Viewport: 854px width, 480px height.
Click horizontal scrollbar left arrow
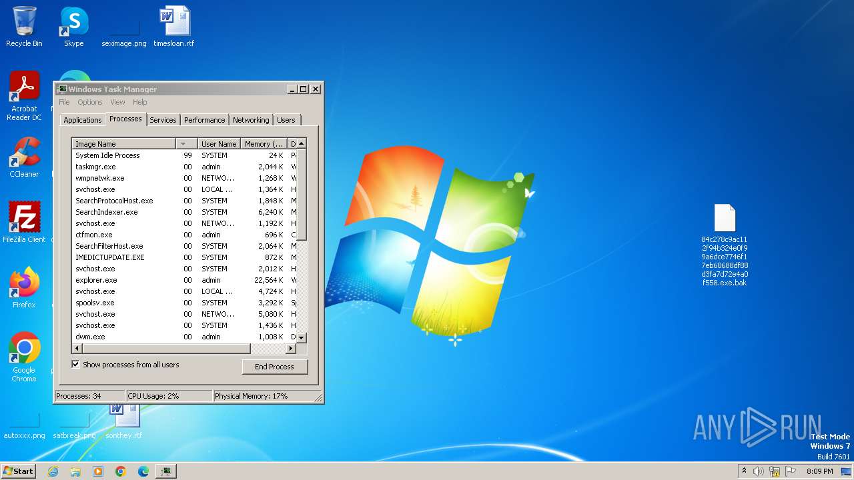coord(77,349)
